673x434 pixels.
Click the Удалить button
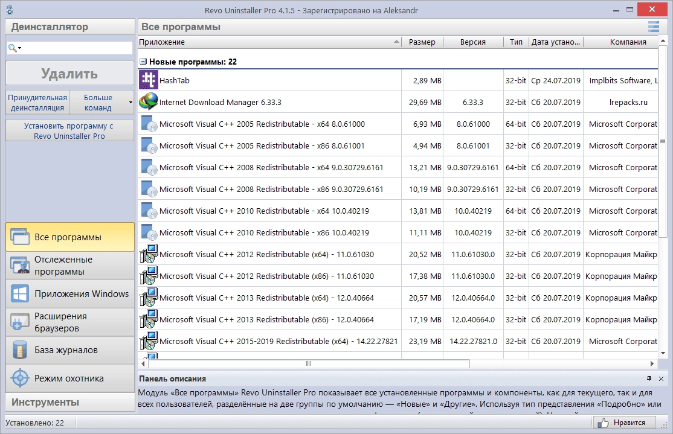[x=70, y=73]
